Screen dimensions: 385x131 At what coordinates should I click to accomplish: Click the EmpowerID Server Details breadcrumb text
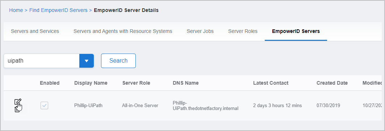click(x=126, y=10)
